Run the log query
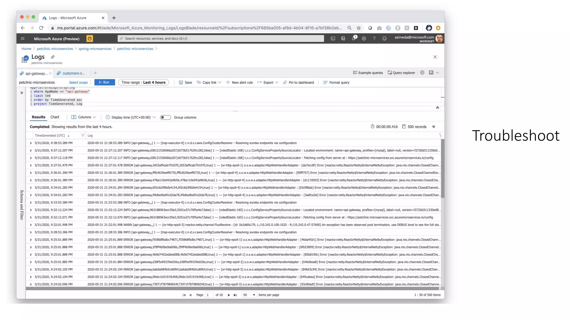The width and height of the screenshot is (570, 320). [104, 82]
